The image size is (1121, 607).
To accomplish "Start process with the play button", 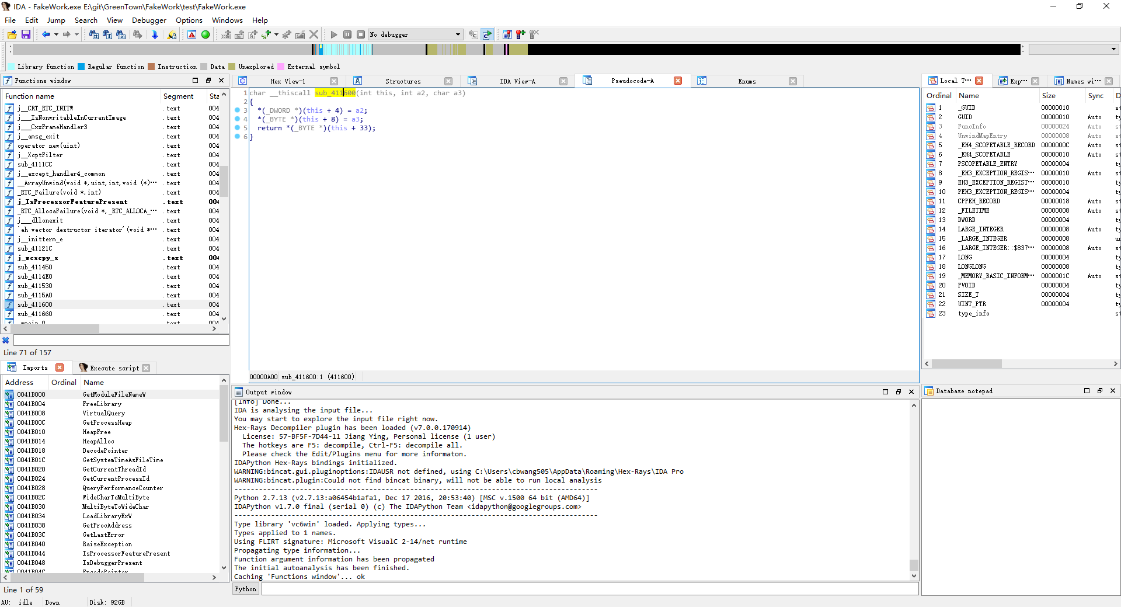I will tap(334, 34).
